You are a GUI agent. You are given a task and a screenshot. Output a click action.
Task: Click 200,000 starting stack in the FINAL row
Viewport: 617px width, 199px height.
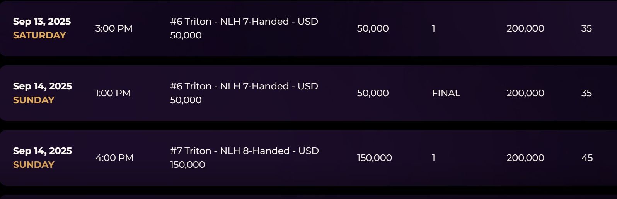(525, 93)
